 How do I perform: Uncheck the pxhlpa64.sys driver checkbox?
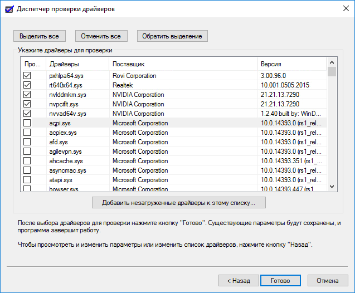click(x=27, y=76)
